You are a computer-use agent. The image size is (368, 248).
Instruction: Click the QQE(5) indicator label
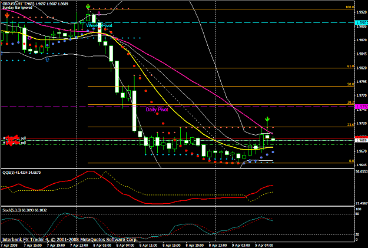[x=21, y=173]
